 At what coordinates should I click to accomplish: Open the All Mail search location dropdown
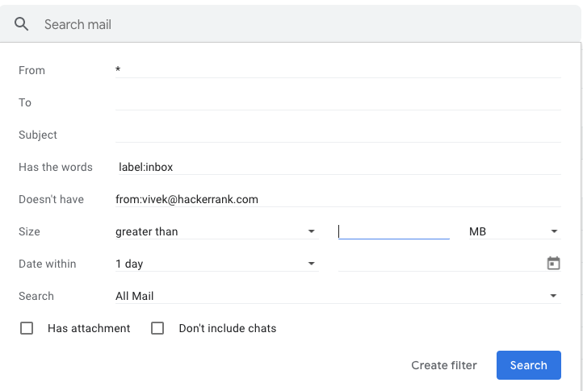(x=338, y=296)
